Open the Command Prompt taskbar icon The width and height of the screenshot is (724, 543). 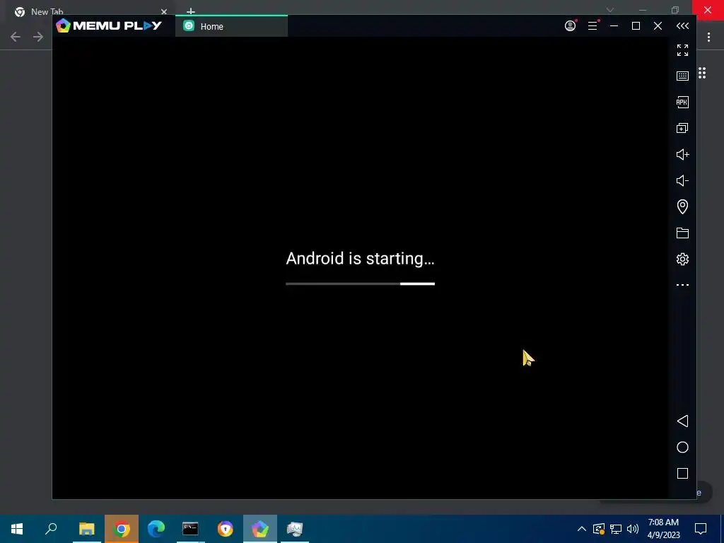pos(190,529)
